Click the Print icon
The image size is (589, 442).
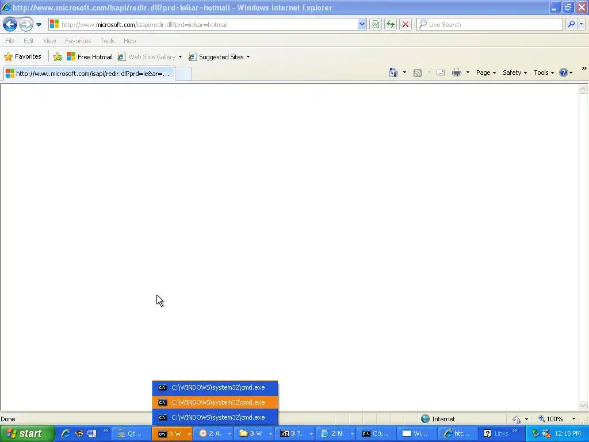click(456, 73)
